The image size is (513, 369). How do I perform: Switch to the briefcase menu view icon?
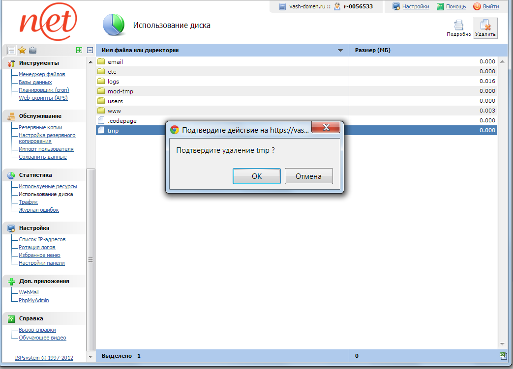[x=32, y=50]
